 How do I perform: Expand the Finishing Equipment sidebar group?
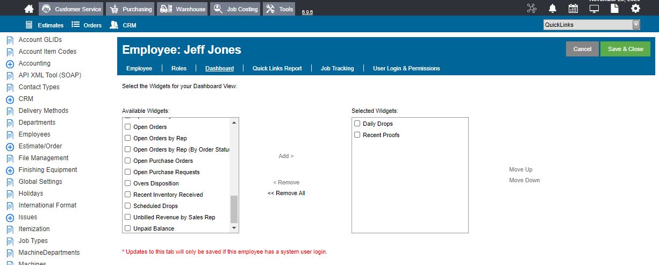coord(10,170)
